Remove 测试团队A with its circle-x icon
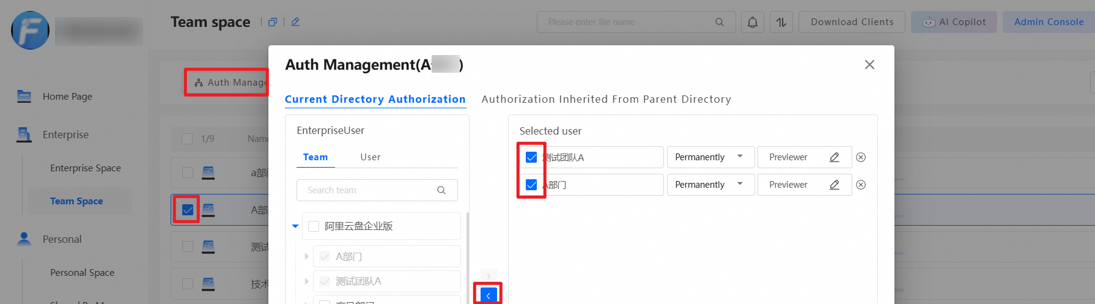 (861, 157)
